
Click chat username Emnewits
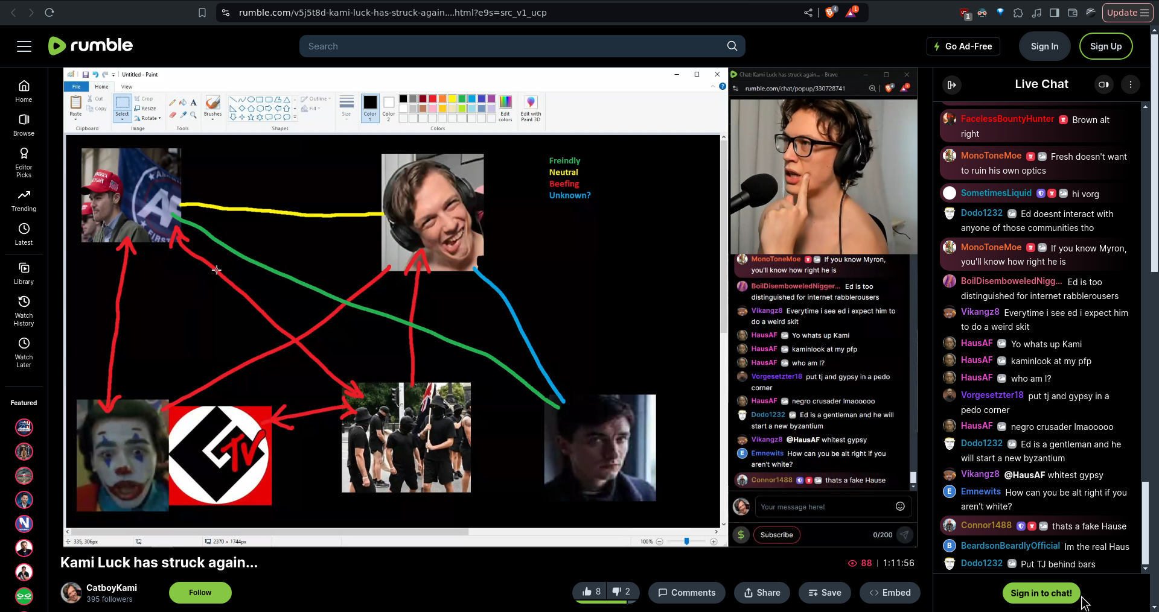[981, 491]
